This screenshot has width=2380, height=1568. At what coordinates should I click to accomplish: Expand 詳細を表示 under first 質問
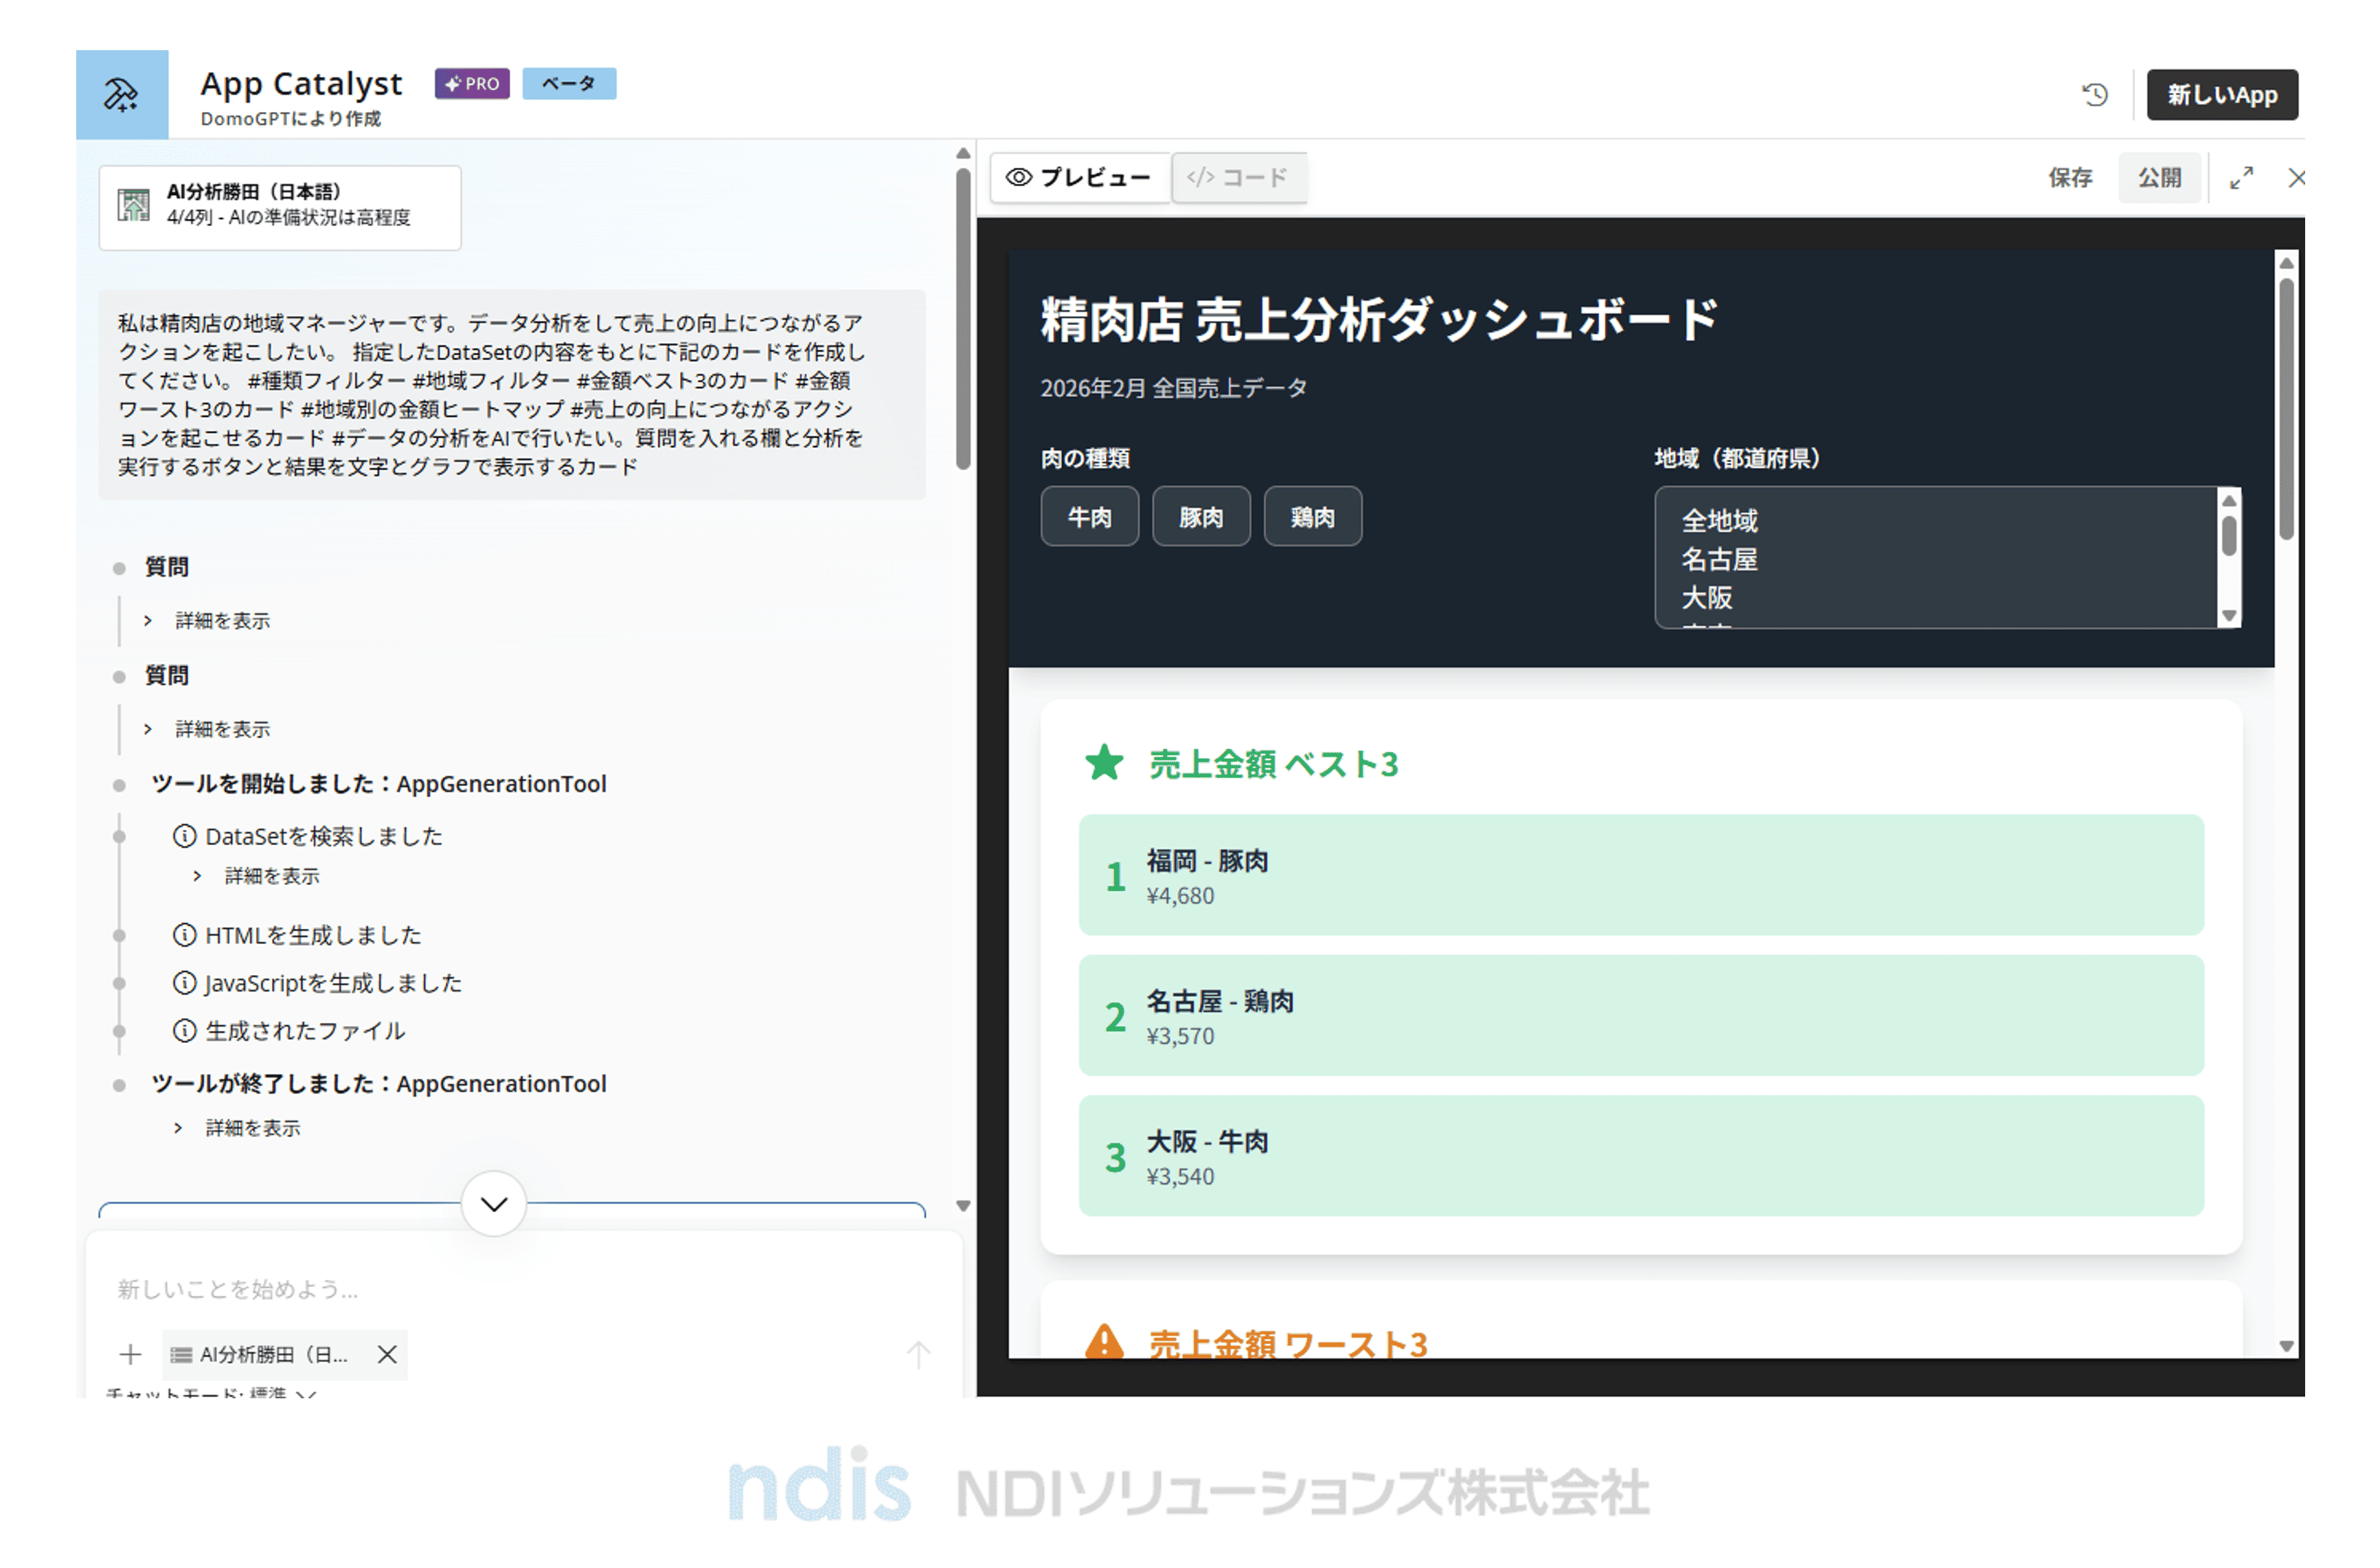(208, 621)
